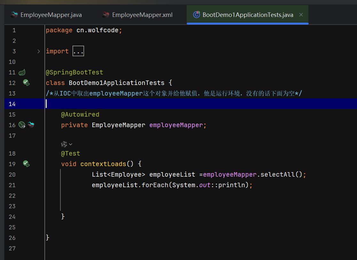Viewport: 357px width, 260px height.
Task: Click the import keyword on line 3
Action: pyautogui.click(x=57, y=51)
